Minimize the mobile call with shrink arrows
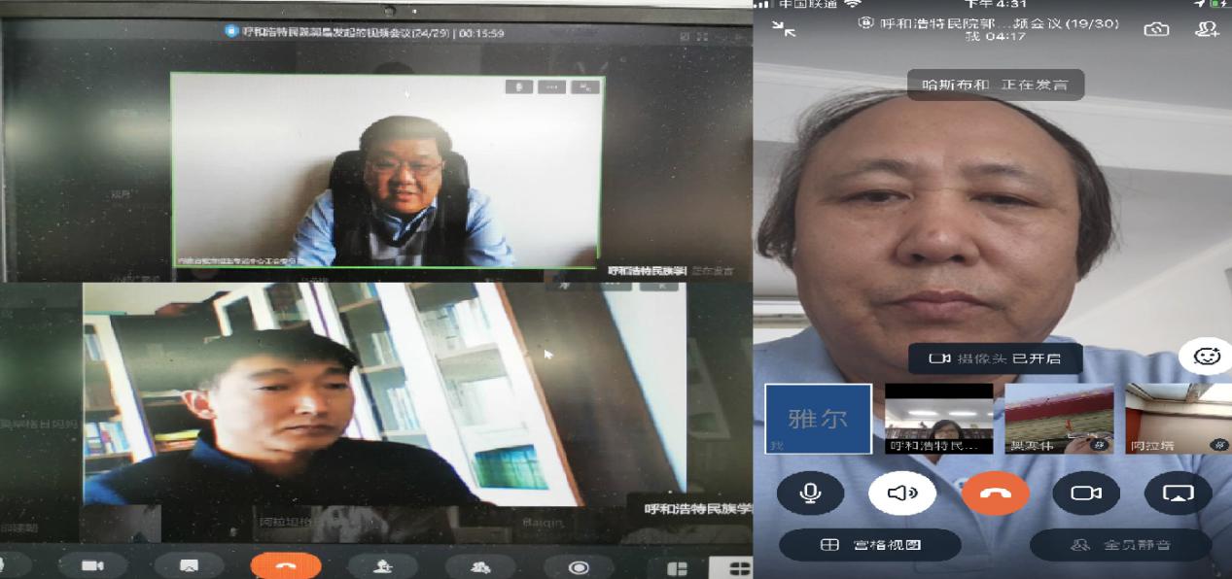Image resolution: width=1232 pixels, height=579 pixels. 784,29
